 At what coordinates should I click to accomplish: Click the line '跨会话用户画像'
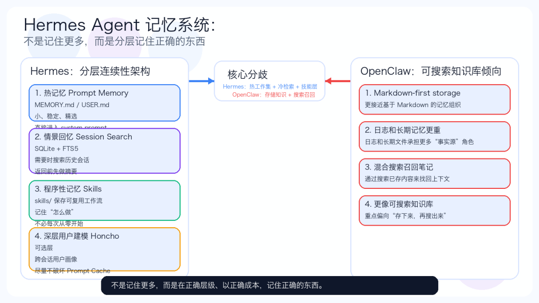56,260
